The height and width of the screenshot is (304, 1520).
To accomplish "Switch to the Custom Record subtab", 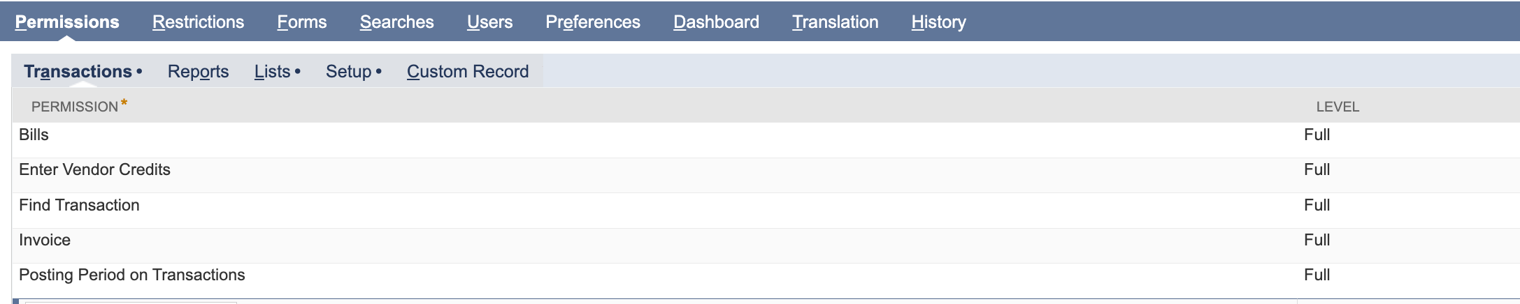I will (x=468, y=72).
